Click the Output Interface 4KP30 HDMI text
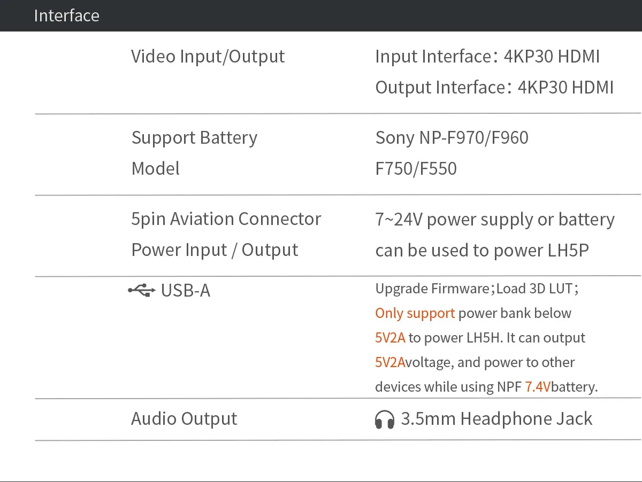642x482 pixels. click(x=494, y=87)
